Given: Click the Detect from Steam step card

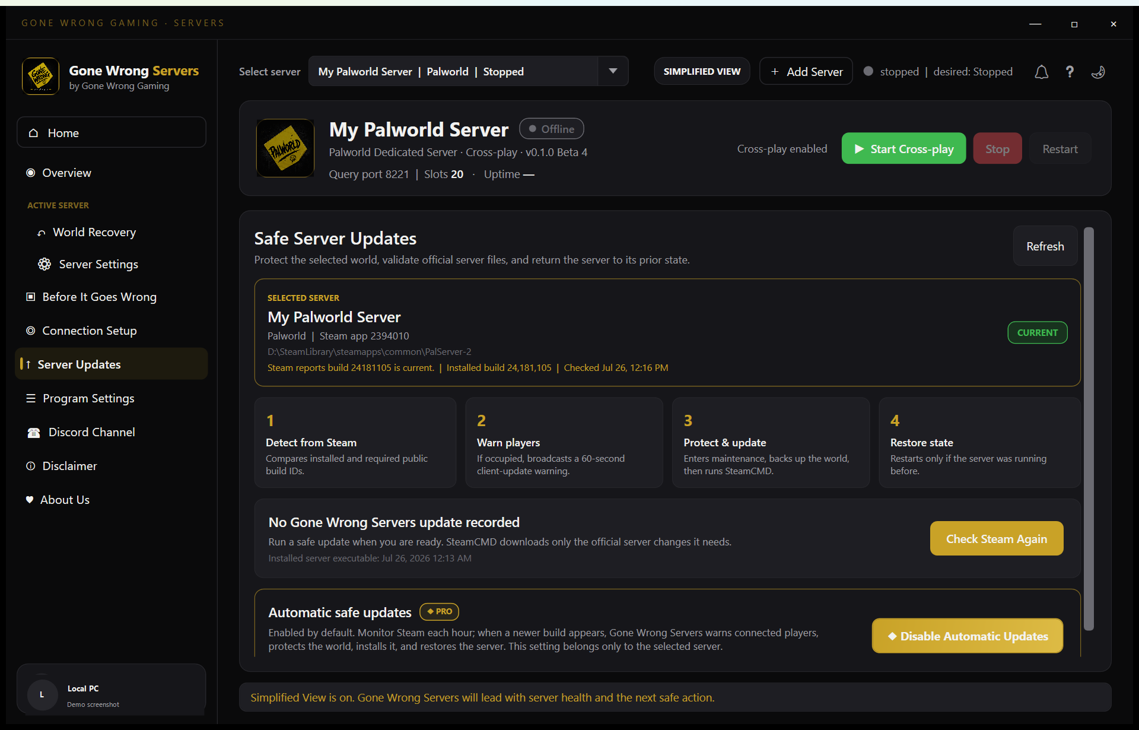Looking at the screenshot, I should coord(355,443).
